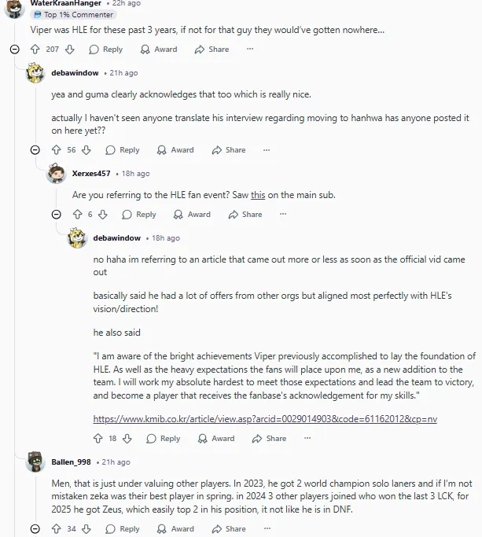The width and height of the screenshot is (482, 537).
Task: Collapse Ballen_998's comment thread
Action: 35,529
